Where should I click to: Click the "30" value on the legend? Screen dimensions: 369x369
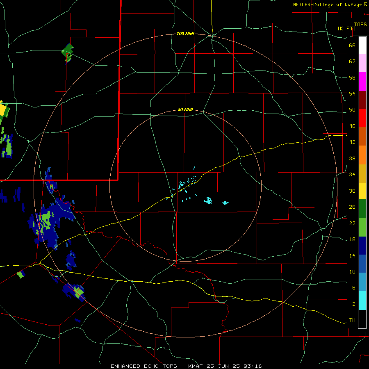coord(352,191)
